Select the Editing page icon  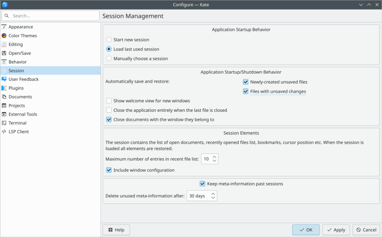coord(4,44)
